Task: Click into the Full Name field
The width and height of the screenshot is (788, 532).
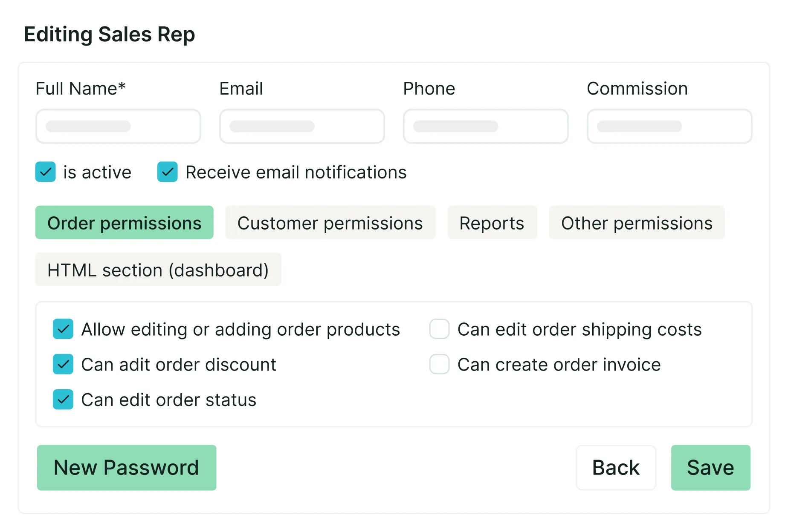Action: click(x=118, y=127)
